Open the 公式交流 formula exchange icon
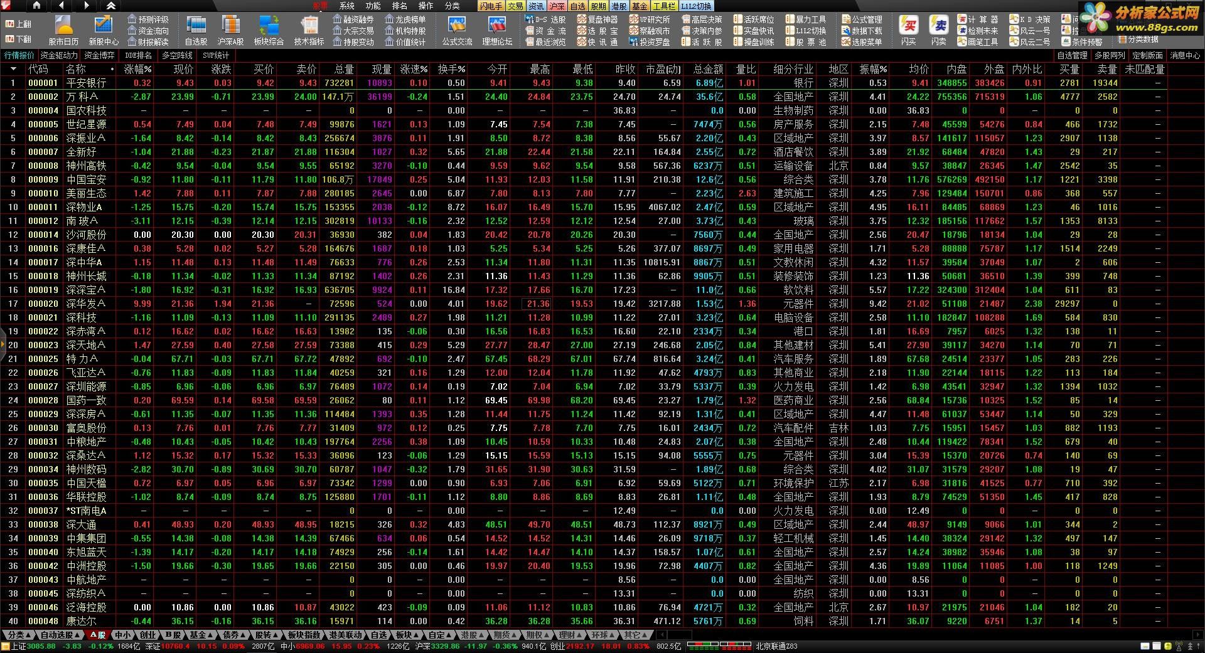 coord(457,31)
